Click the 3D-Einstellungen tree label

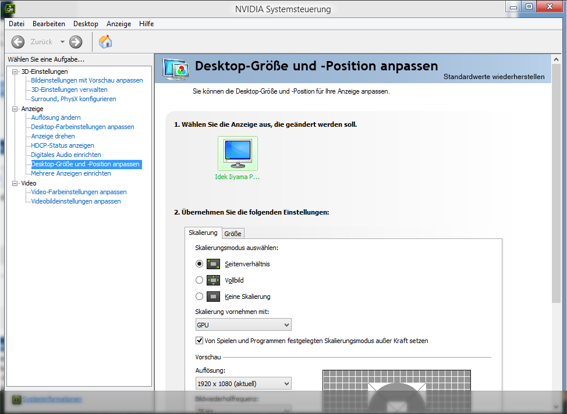pos(44,72)
